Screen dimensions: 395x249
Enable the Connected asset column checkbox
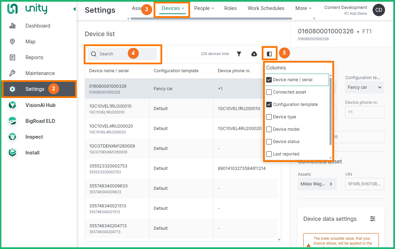click(269, 92)
